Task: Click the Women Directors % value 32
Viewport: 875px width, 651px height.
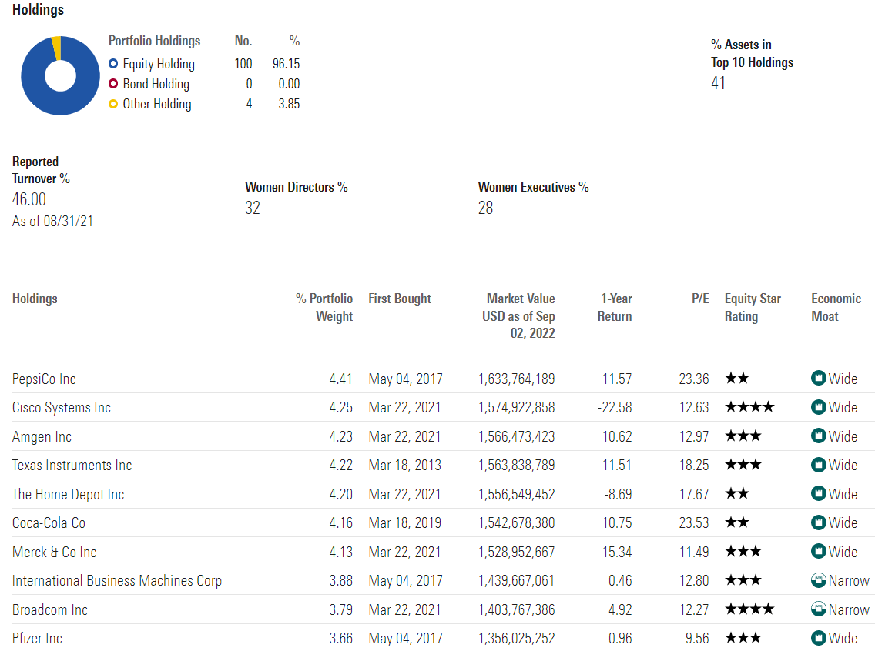Action: coord(252,208)
